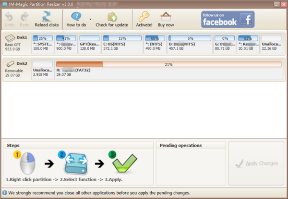The height and width of the screenshot is (199, 288).
Task: Select the Disk1 Basic GPT disk icon
Action: coord(10,38)
